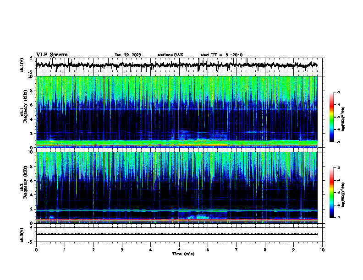This screenshot has height=280, width=363.
Task: Click the 8 kHz tick on ch.2 frequency axis
Action: 32,166
